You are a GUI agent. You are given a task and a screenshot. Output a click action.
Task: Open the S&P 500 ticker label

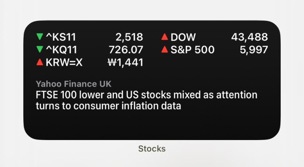point(192,50)
